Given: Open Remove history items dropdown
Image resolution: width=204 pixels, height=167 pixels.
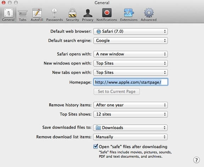Looking at the screenshot, I should [x=130, y=105].
